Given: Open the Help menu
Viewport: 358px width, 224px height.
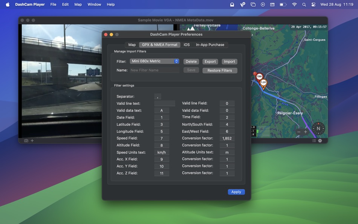Looking at the screenshot, I should (111, 5).
